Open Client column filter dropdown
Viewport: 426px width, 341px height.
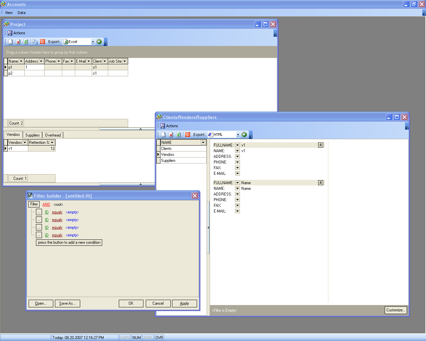click(105, 61)
